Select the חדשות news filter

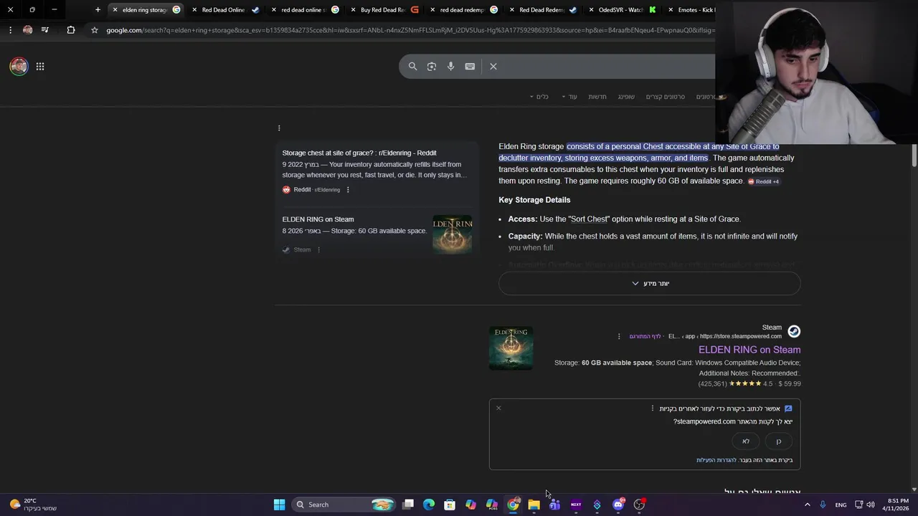597,97
